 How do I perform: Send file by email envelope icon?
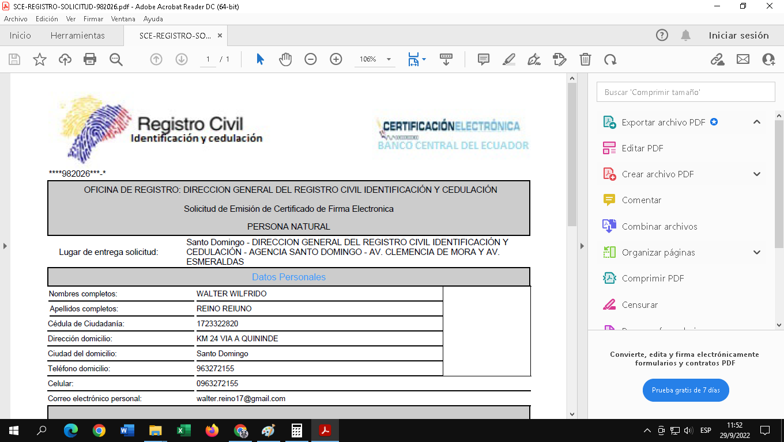[743, 59]
